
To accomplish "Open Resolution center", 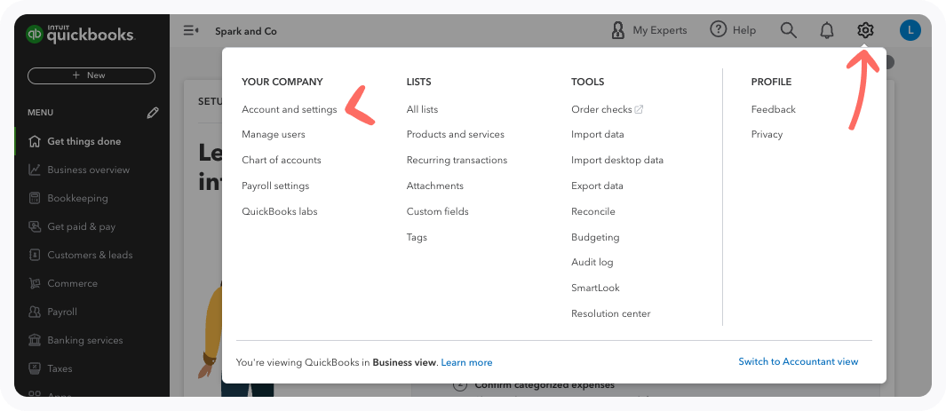I will point(610,313).
